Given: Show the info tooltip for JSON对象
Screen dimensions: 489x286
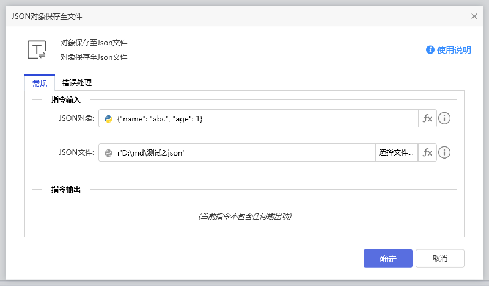Looking at the screenshot, I should [445, 119].
